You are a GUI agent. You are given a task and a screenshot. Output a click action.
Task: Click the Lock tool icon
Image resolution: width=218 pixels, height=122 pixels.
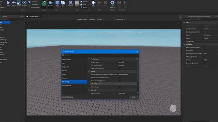click(x=81, y=4)
